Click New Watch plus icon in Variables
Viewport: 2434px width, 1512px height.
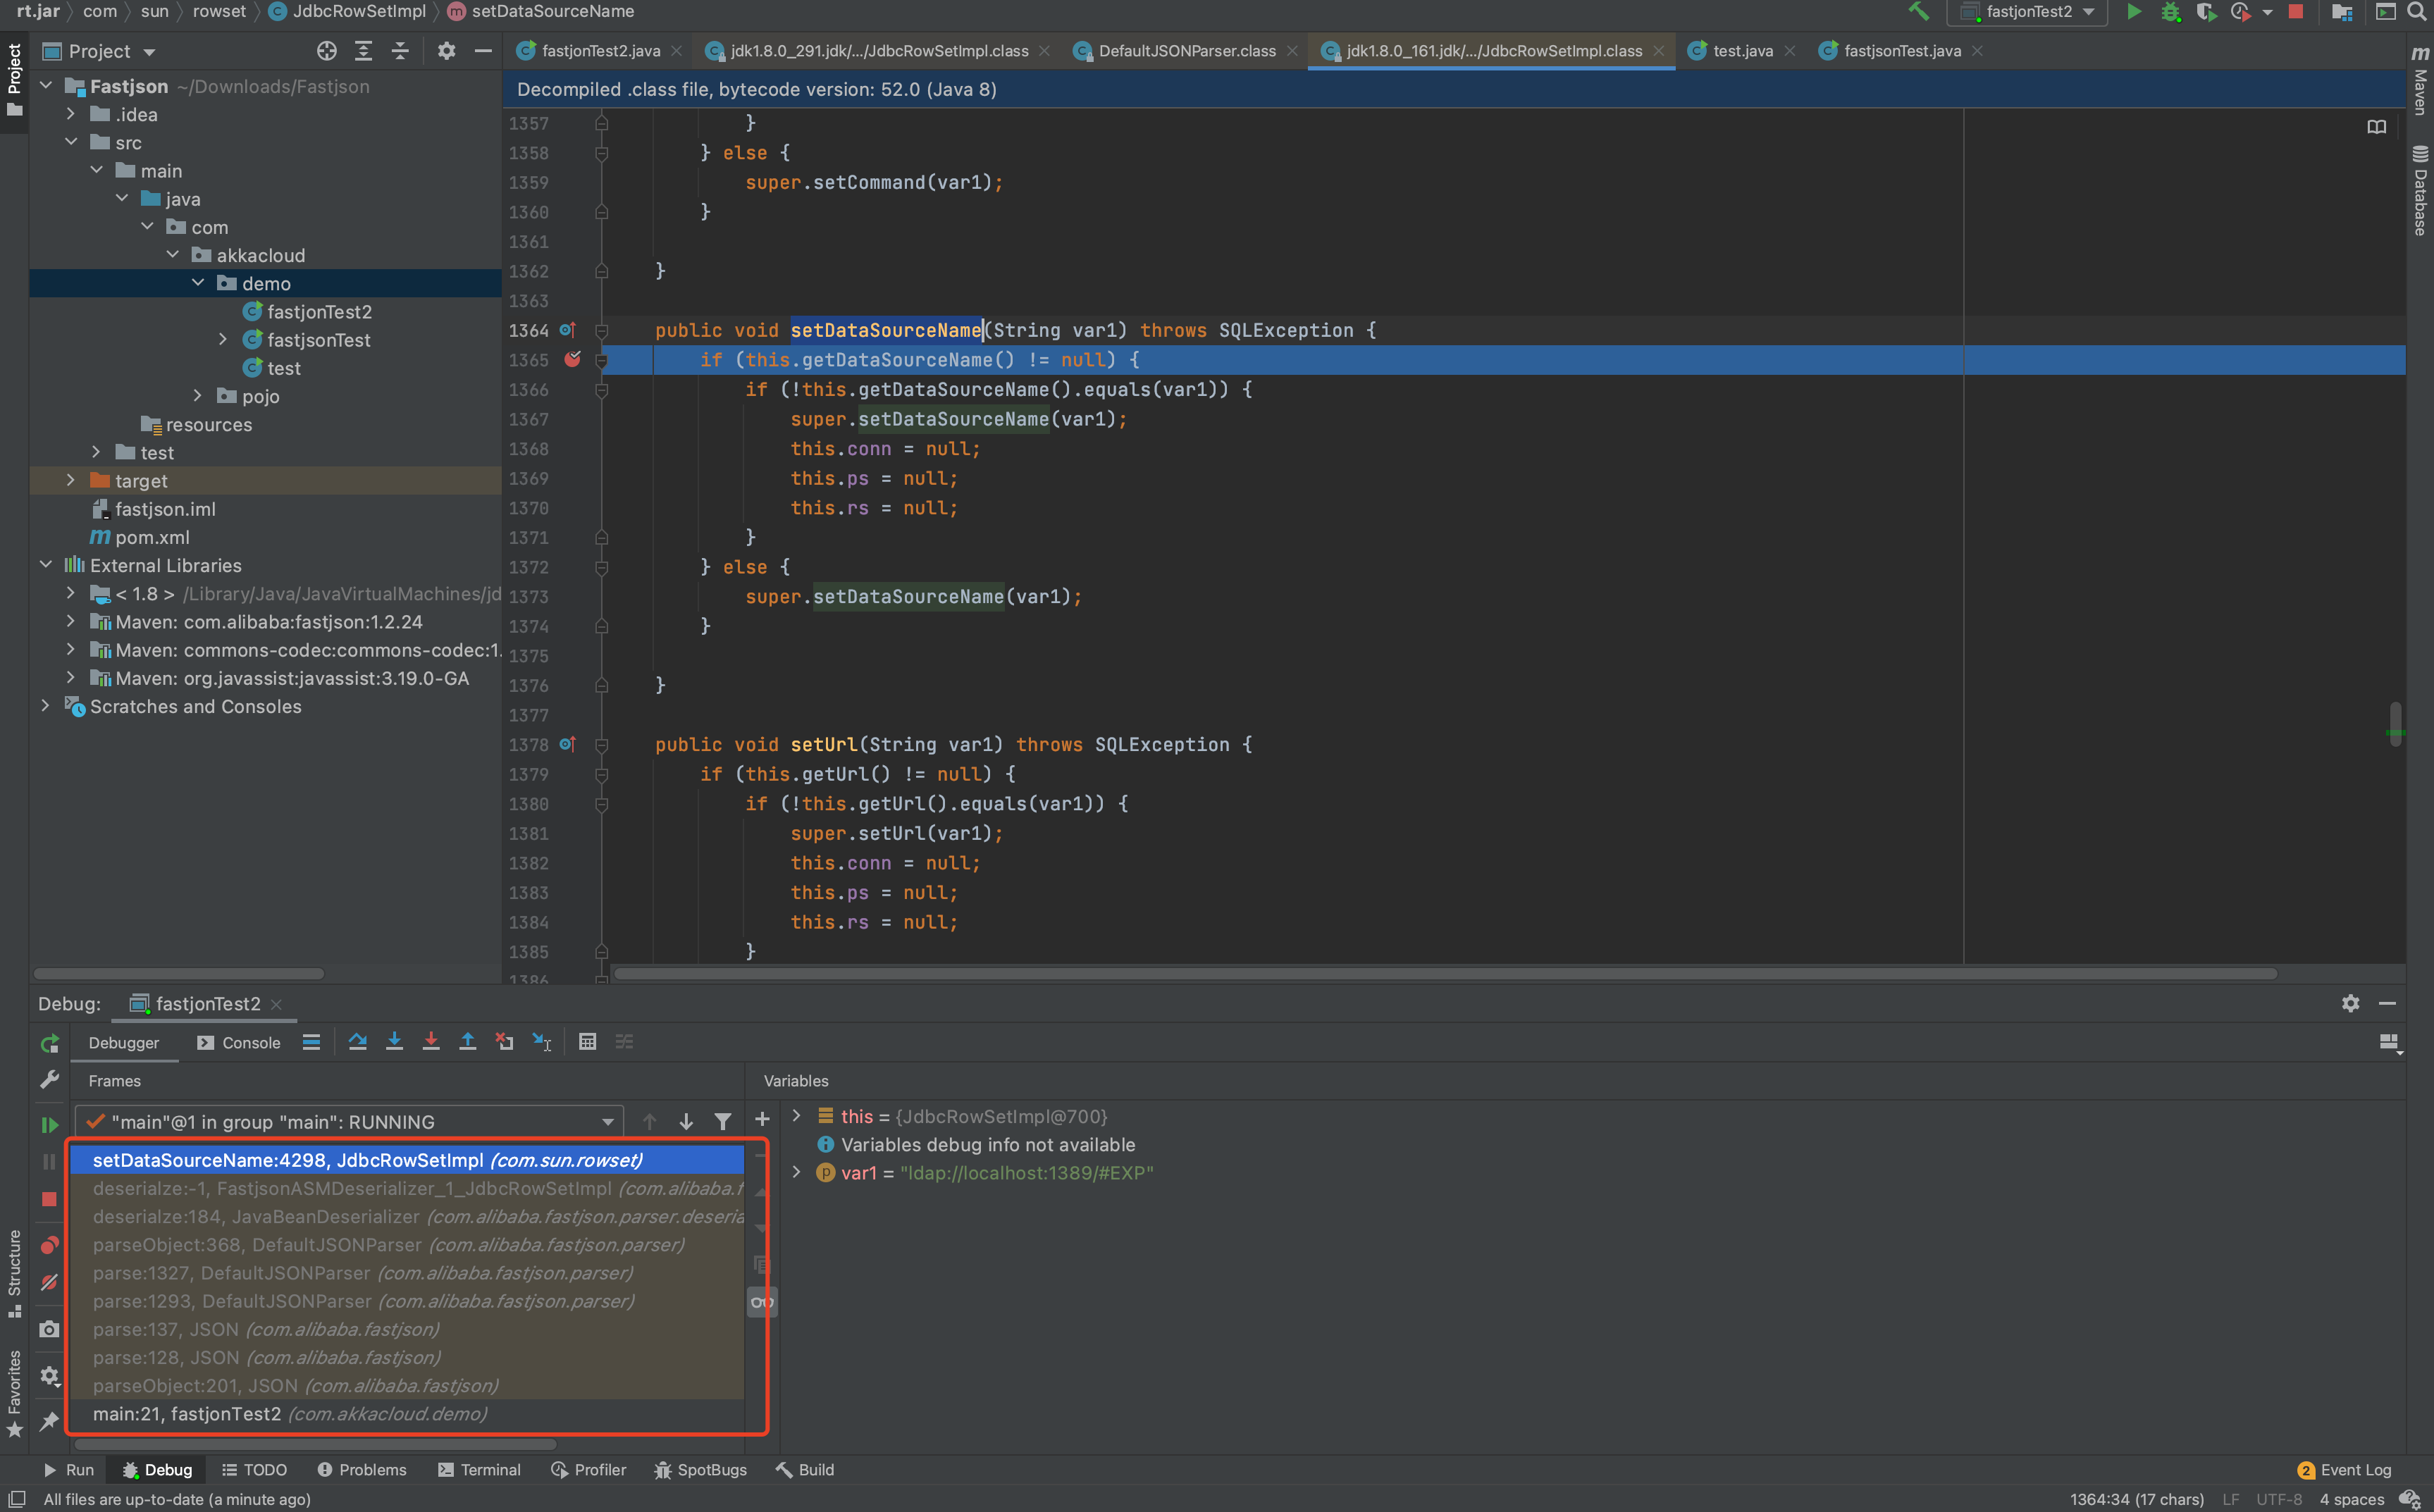pyautogui.click(x=762, y=1119)
